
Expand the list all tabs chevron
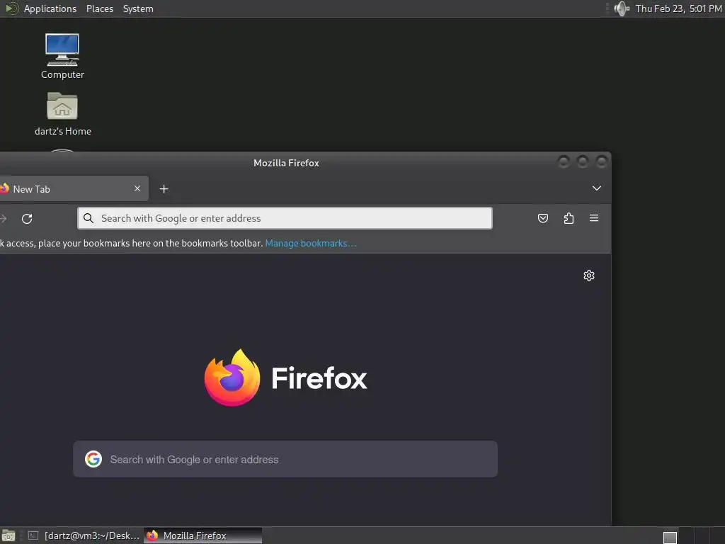point(596,188)
